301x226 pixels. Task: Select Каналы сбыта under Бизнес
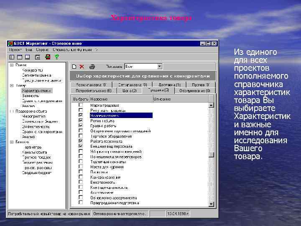click(35, 152)
